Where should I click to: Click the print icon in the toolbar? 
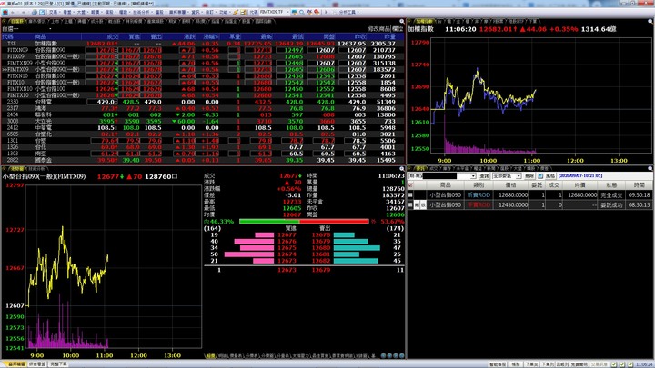(x=35, y=13)
